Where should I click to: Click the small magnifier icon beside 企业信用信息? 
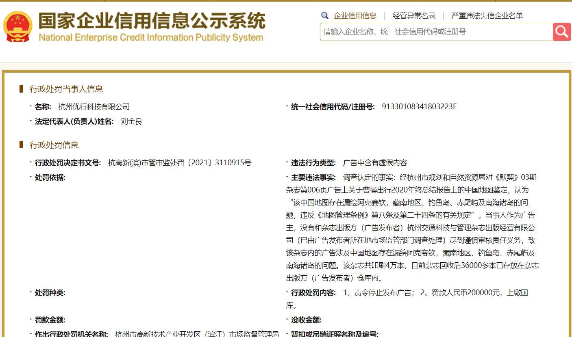tap(324, 16)
